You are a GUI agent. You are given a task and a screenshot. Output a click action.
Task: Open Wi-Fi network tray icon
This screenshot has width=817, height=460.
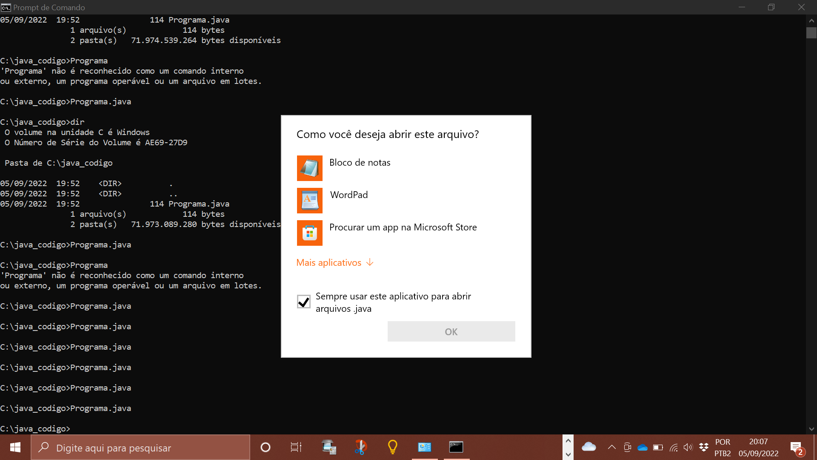click(674, 447)
